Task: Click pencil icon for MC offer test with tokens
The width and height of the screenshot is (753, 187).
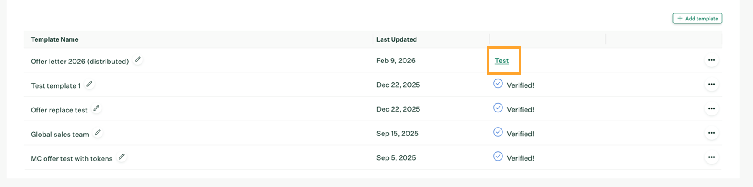Action: point(122,157)
